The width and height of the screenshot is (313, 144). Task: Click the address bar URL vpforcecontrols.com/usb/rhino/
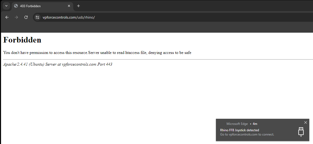69,17
